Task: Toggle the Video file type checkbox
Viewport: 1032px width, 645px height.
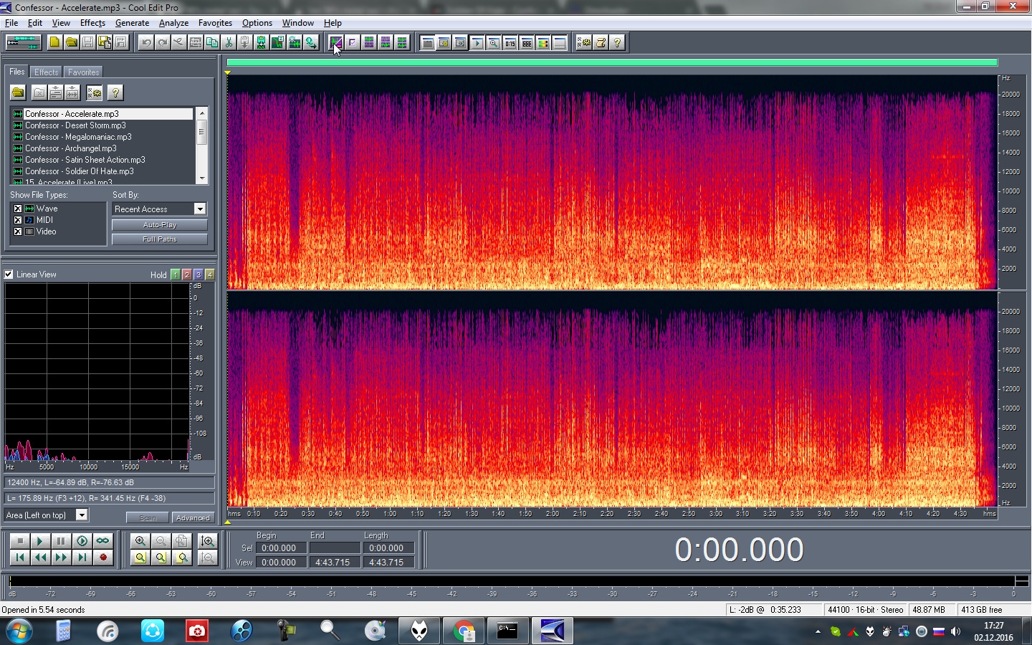Action: tap(18, 231)
